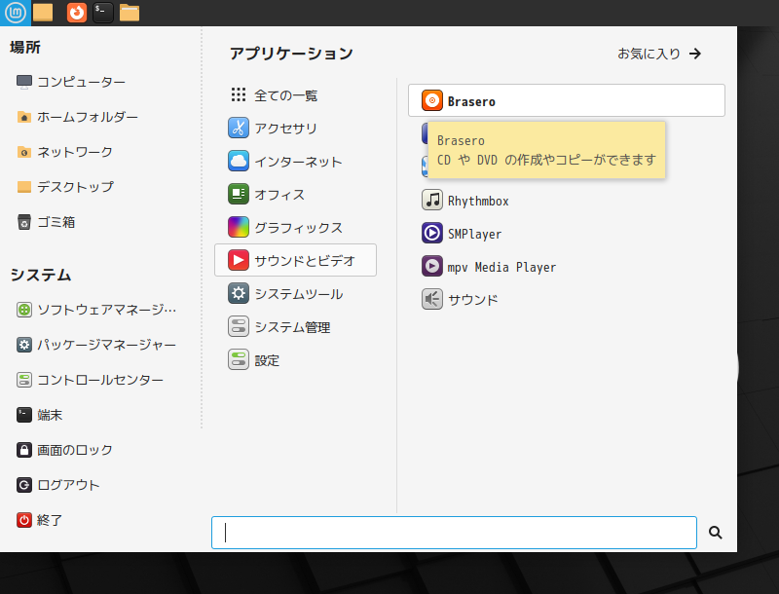Click the コンピューター monitor icon
Image resolution: width=779 pixels, height=594 pixels.
click(x=23, y=82)
